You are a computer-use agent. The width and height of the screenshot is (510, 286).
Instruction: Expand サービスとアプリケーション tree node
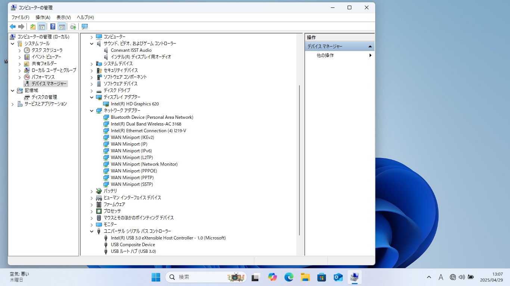point(13,104)
